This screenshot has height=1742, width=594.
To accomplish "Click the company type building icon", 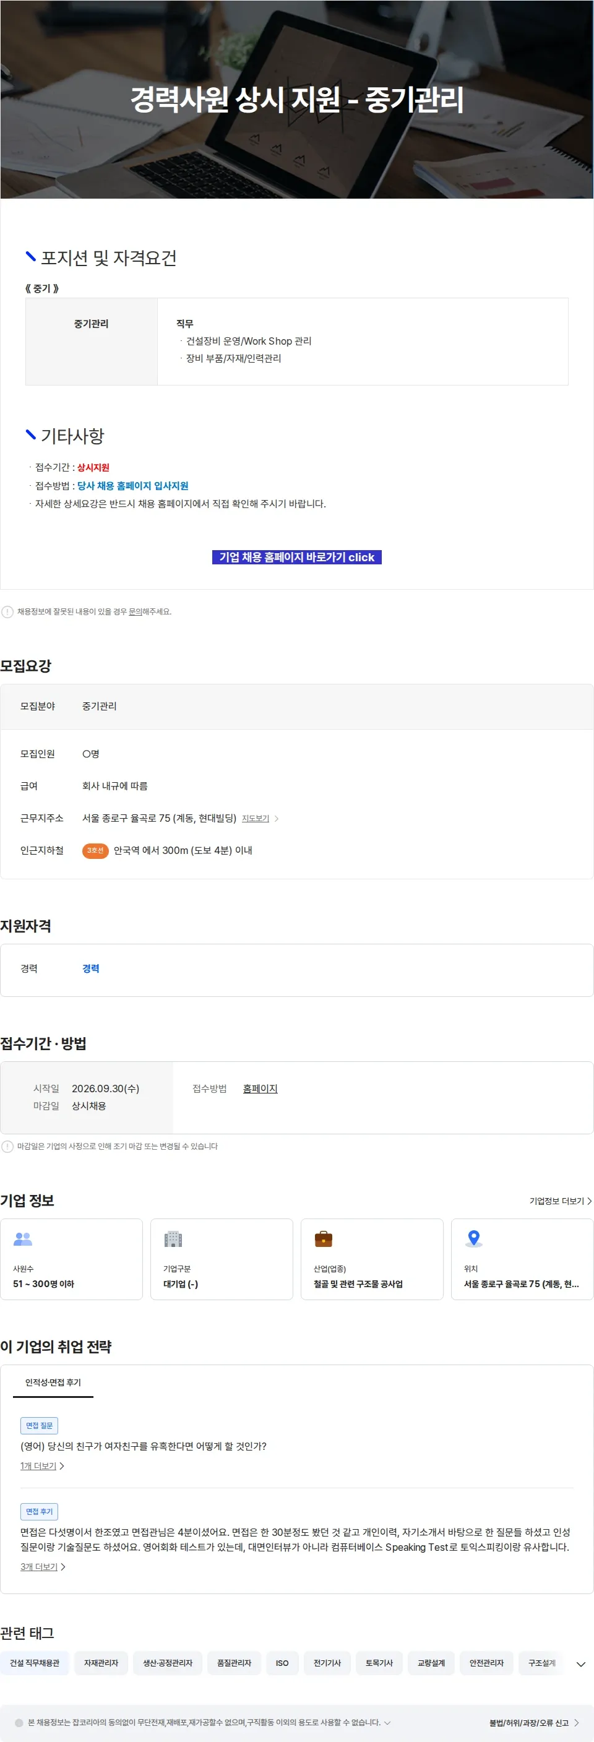I will (173, 1238).
